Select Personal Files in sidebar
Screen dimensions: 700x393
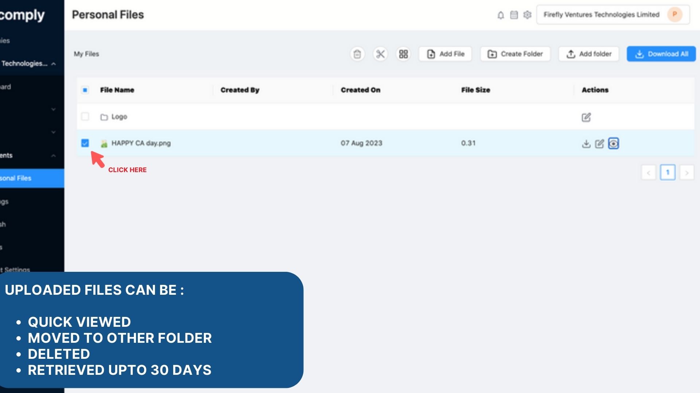click(x=22, y=178)
